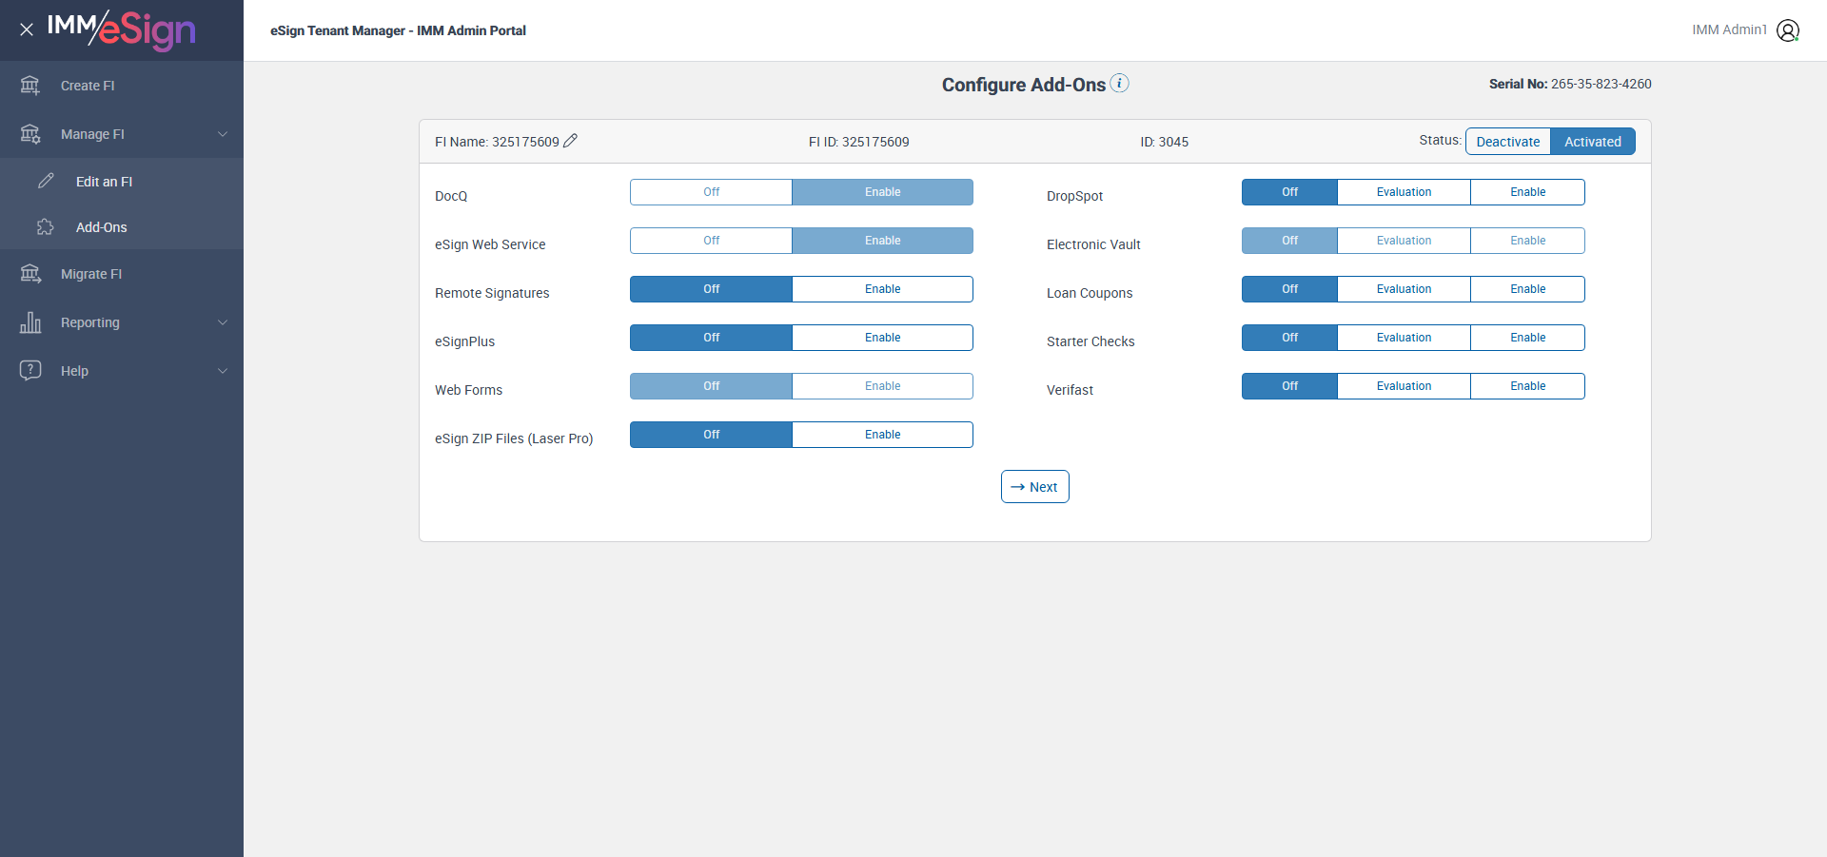
Task: Open Migrate FI in the sidebar
Action: (122, 274)
